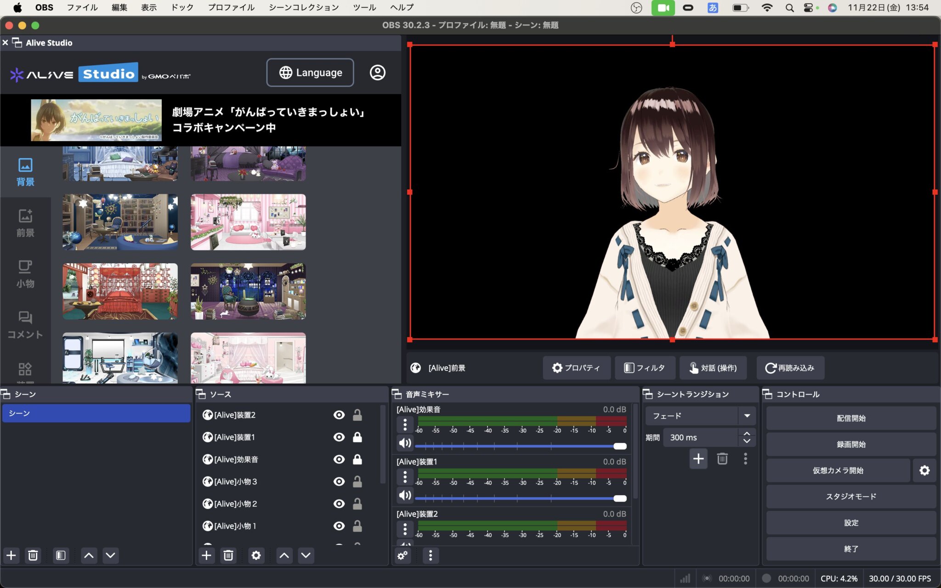Open the ドック menu in the menu bar

point(182,7)
